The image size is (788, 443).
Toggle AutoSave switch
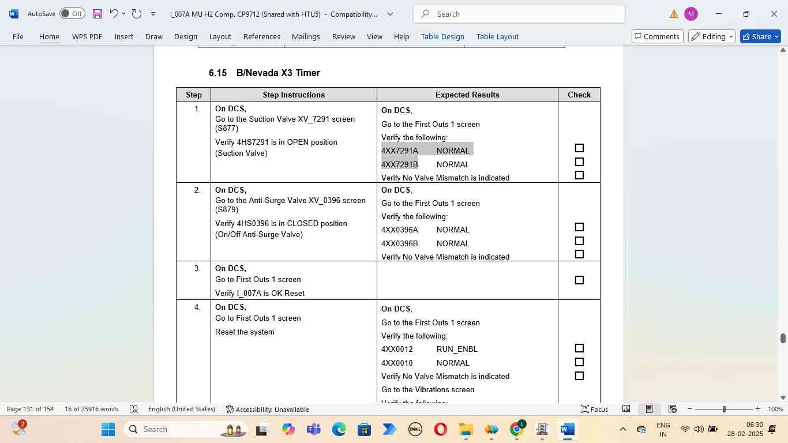click(x=72, y=14)
